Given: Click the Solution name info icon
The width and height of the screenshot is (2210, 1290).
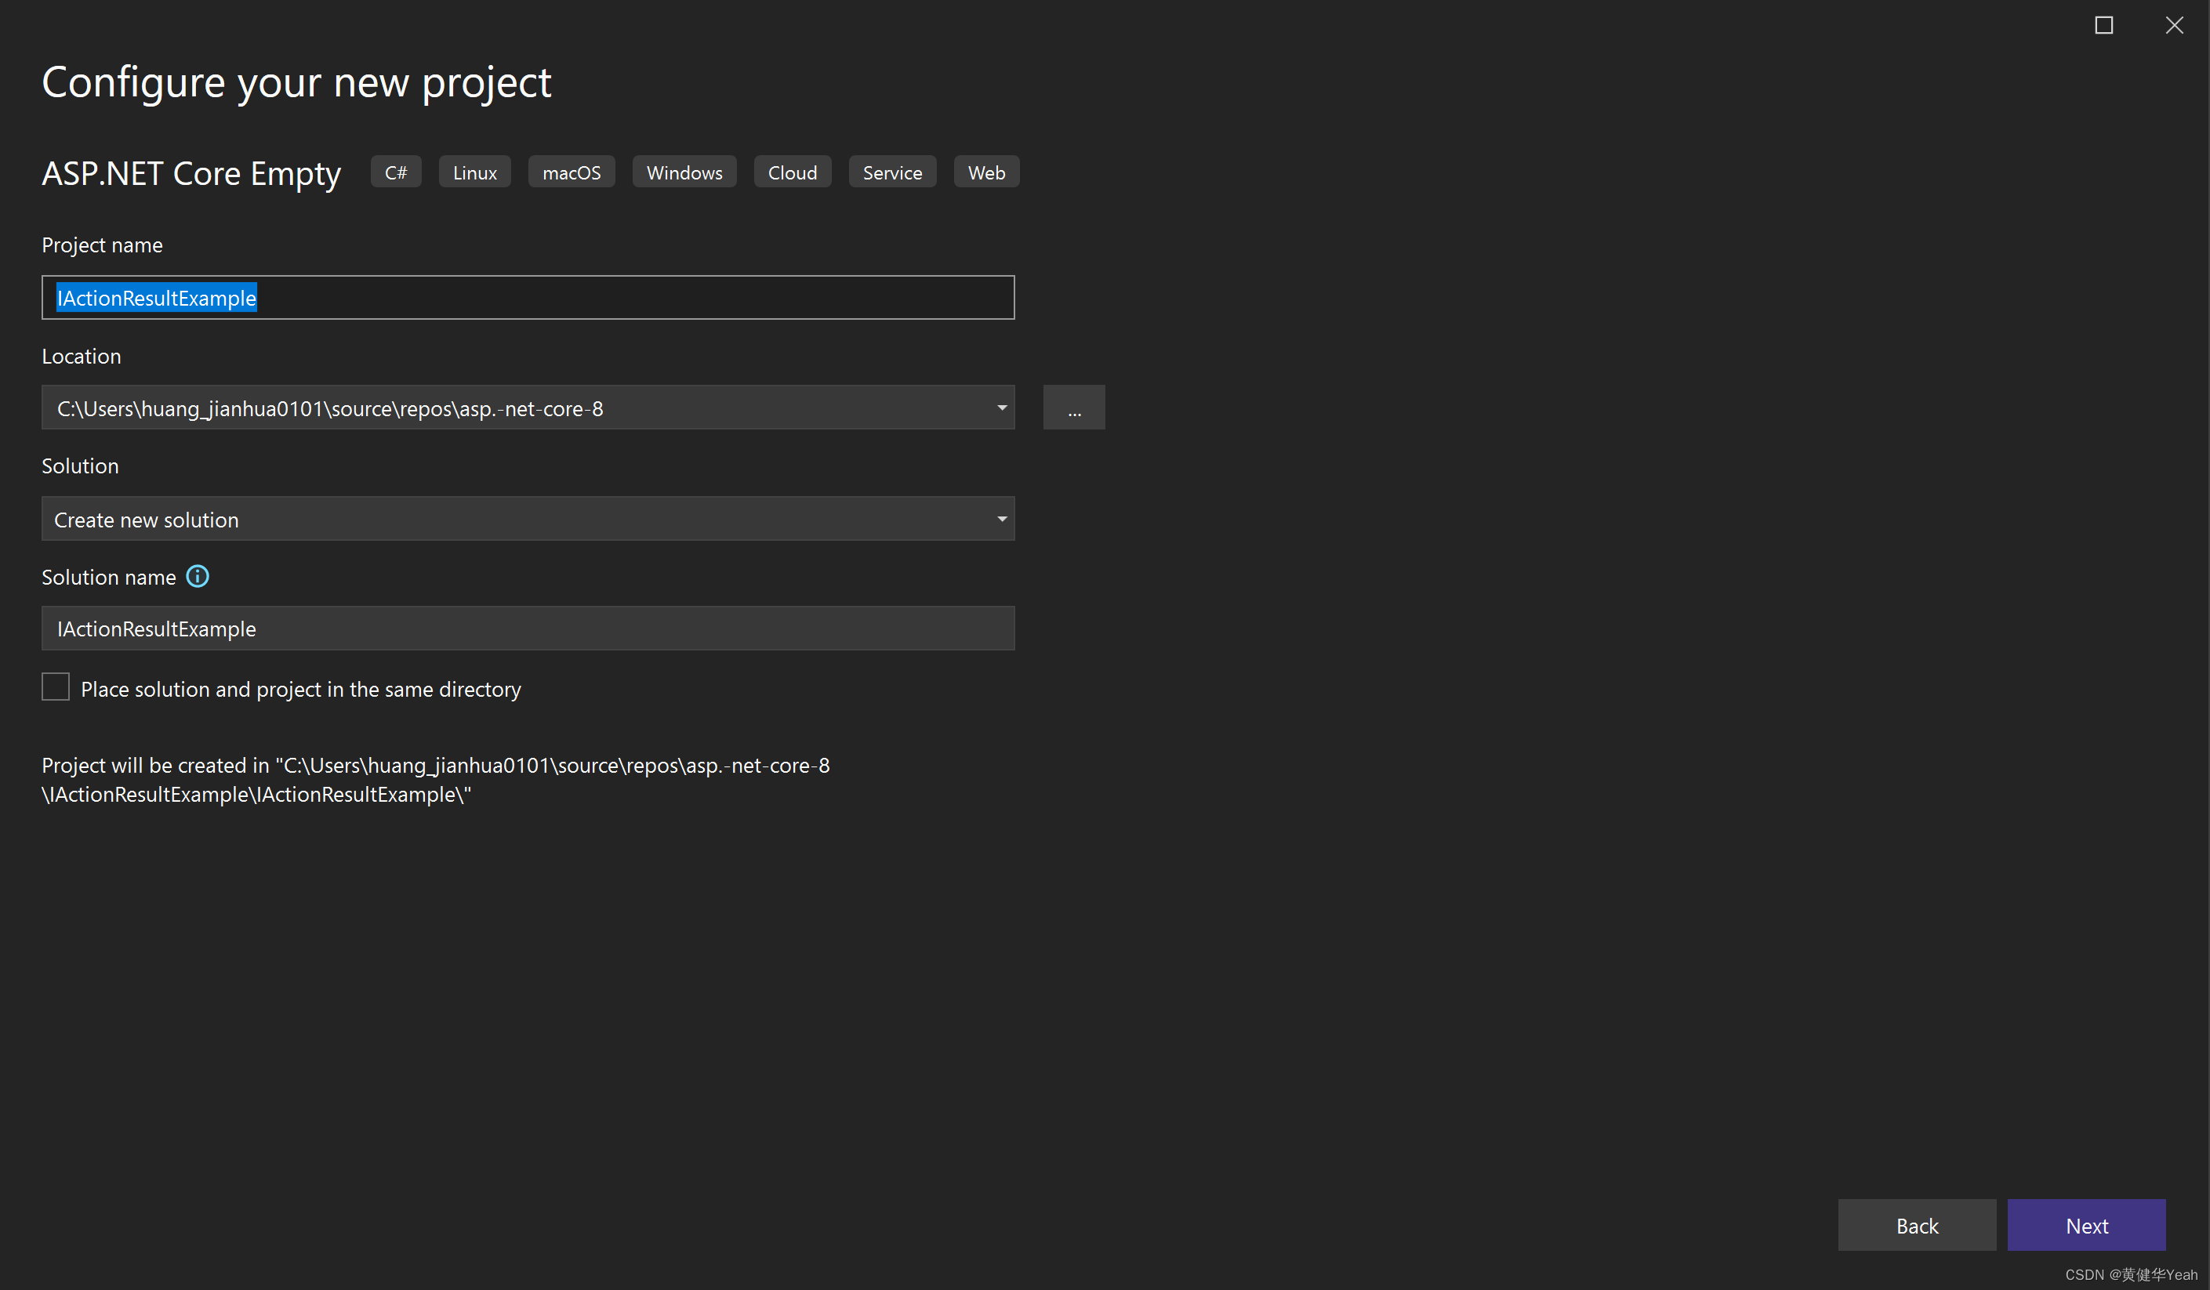Looking at the screenshot, I should 198,576.
